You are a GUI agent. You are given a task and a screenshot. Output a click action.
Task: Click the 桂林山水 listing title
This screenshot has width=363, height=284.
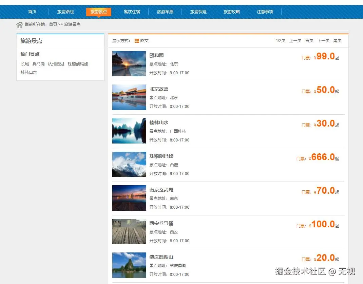coord(159,122)
